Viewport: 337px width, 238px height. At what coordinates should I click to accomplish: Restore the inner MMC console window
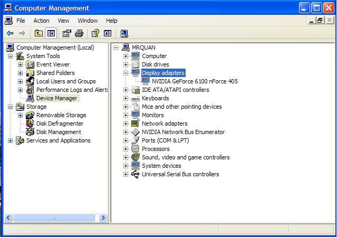[320, 21]
